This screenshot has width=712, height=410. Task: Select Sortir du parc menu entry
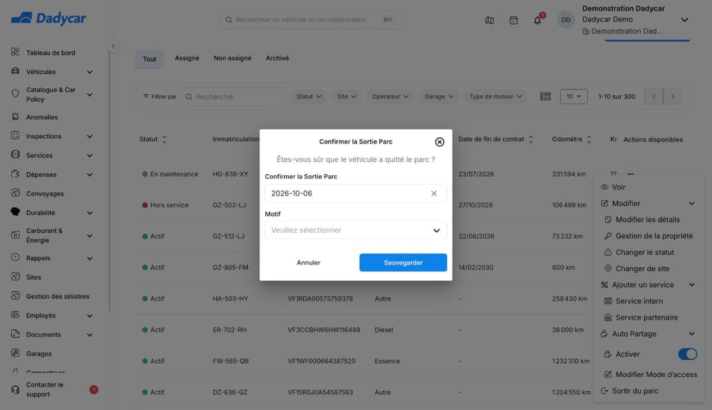[x=635, y=391]
